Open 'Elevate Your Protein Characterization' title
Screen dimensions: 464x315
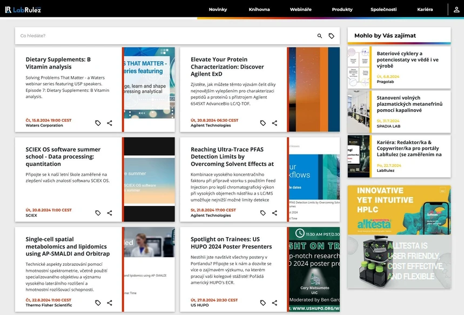point(227,66)
